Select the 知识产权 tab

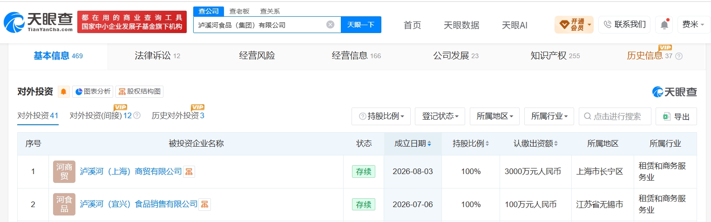coord(555,56)
